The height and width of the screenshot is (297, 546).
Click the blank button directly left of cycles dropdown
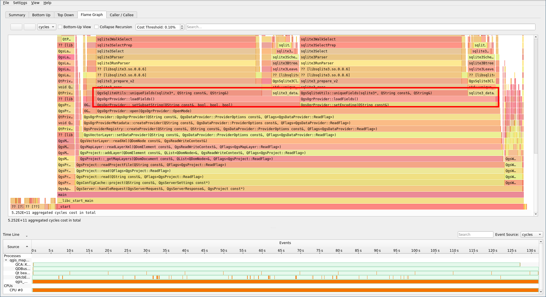(x=30, y=27)
